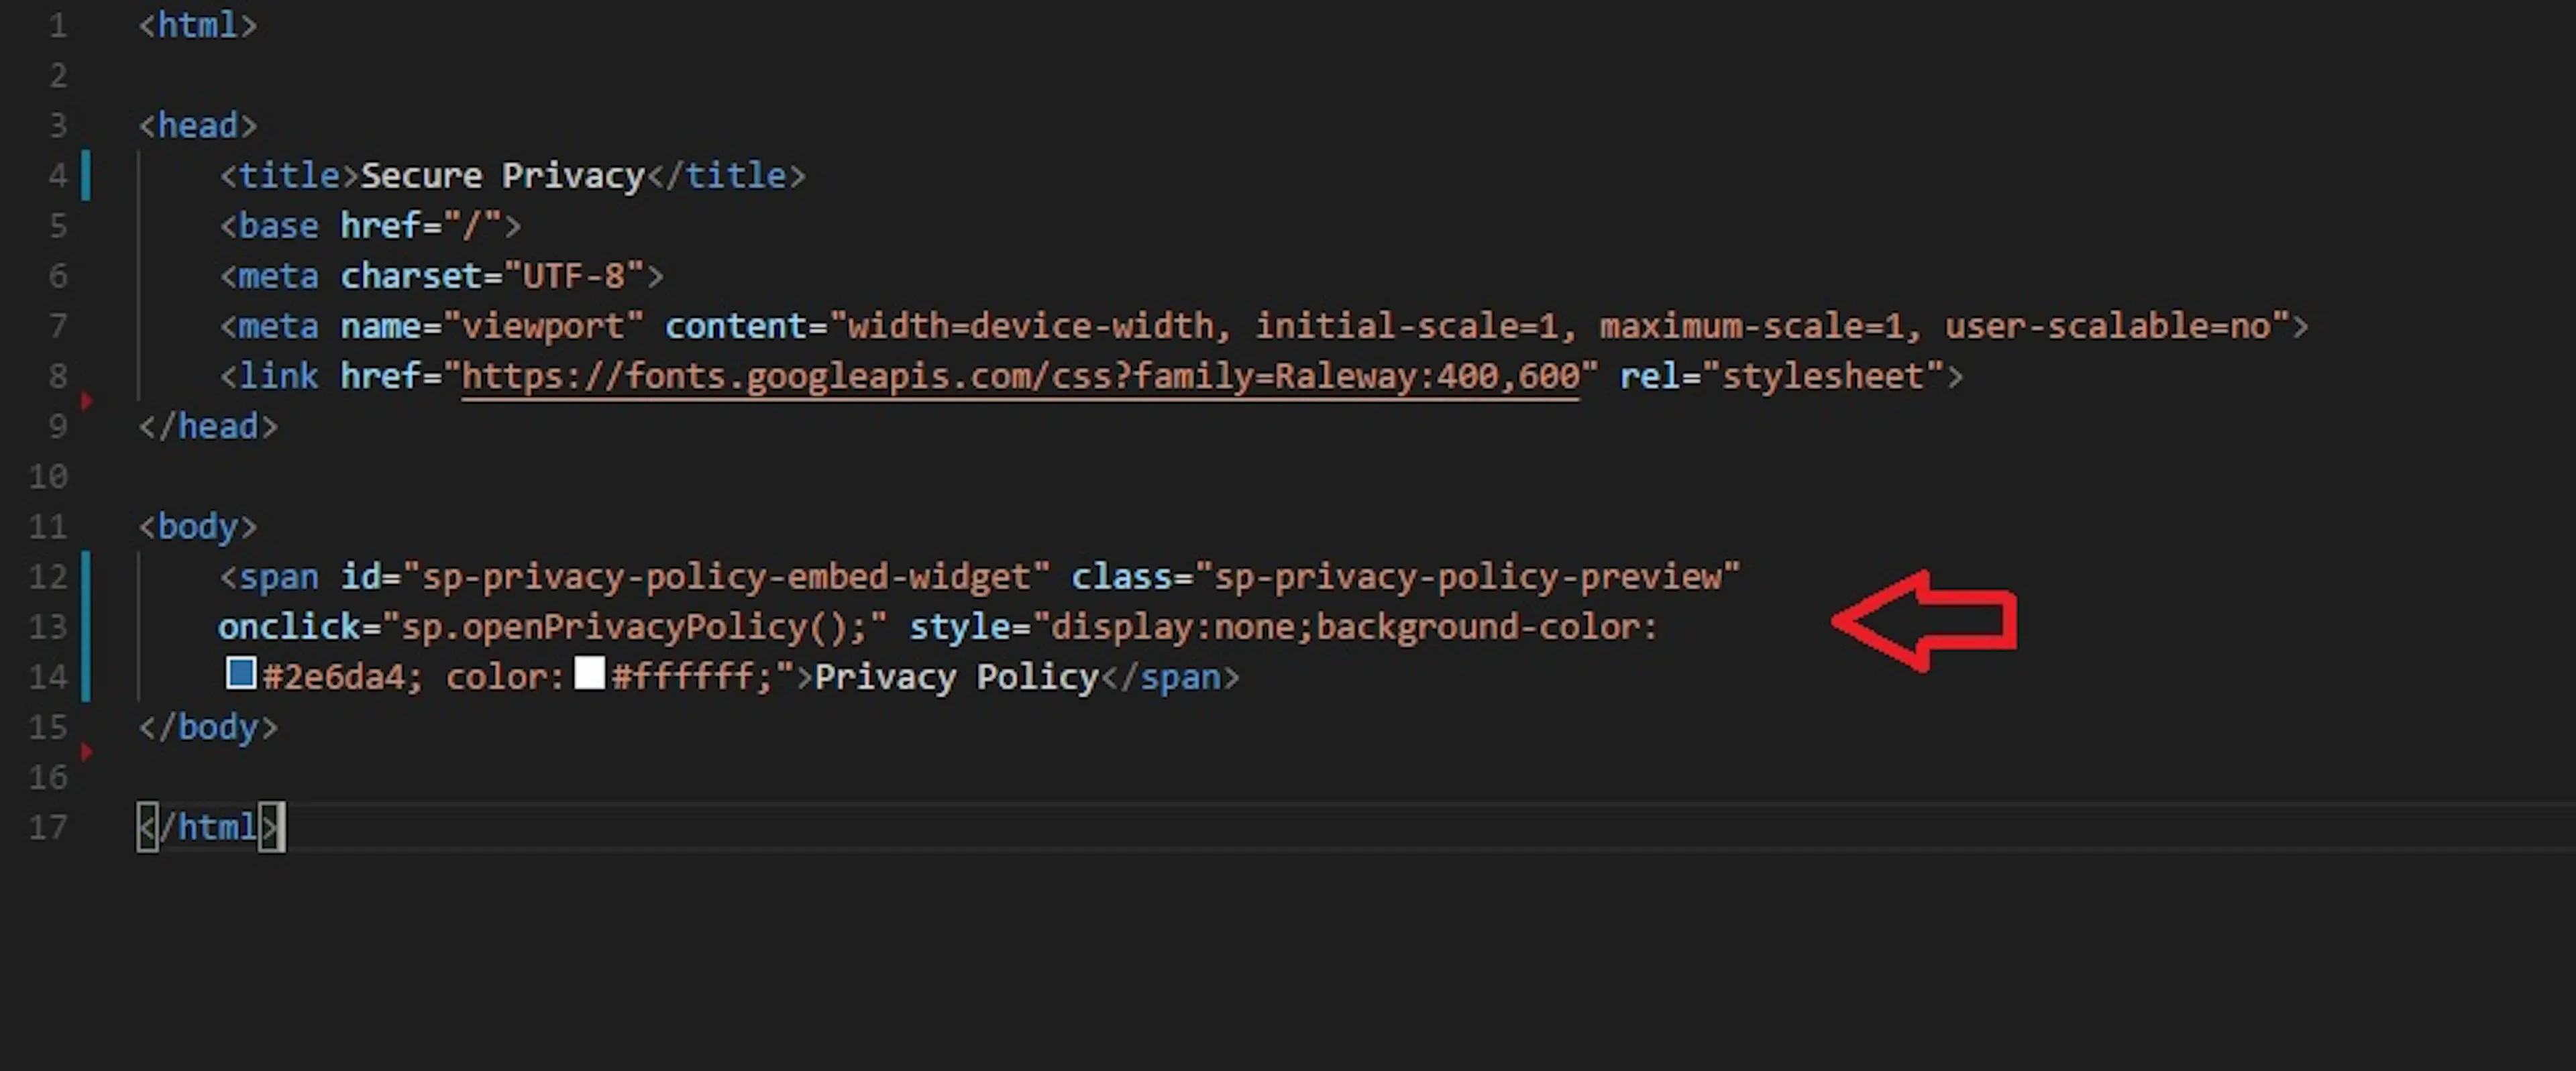Click the blue #2e6da4 color swatch
Screen dimensions: 2576x1071
[x=241, y=673]
